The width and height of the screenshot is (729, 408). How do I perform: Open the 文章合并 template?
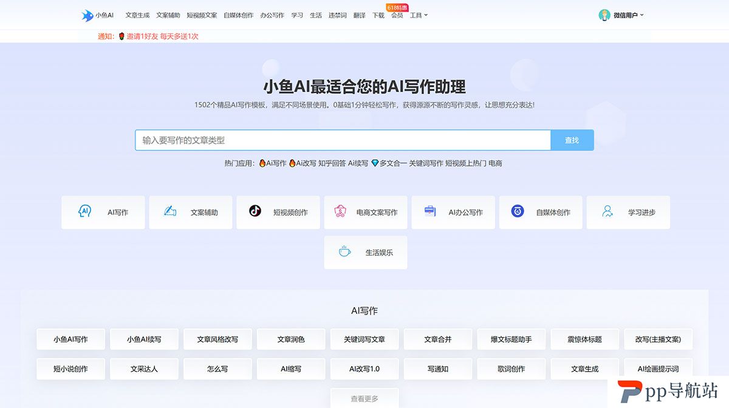click(438, 339)
